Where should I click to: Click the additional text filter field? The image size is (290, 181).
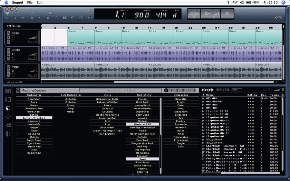pos(121,90)
